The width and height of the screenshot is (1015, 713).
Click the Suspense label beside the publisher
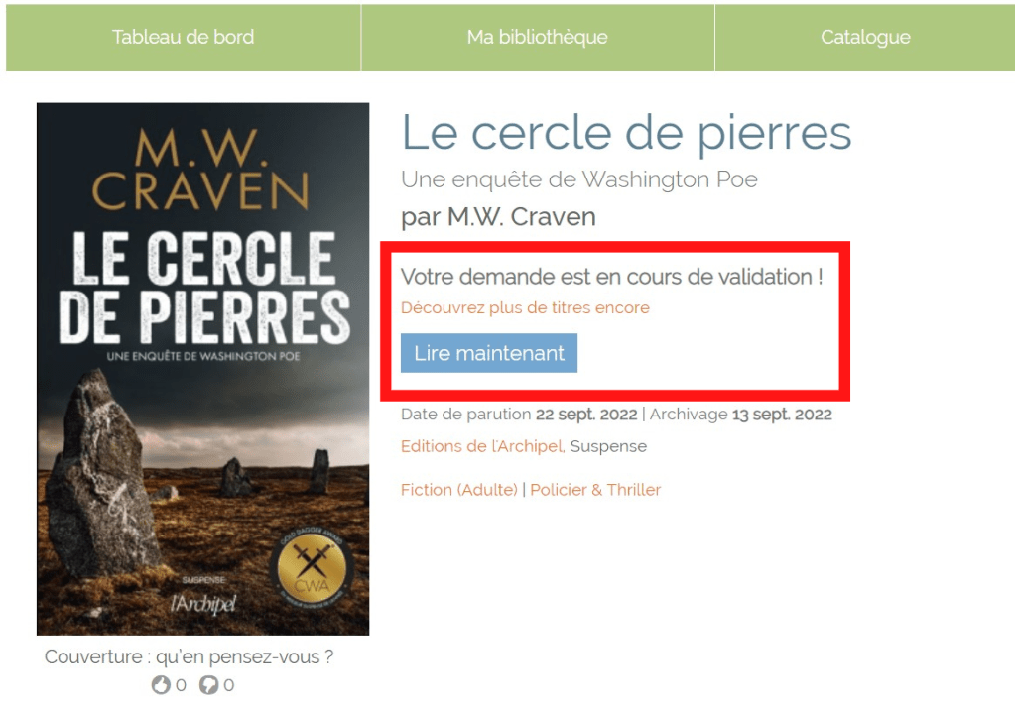click(x=608, y=446)
